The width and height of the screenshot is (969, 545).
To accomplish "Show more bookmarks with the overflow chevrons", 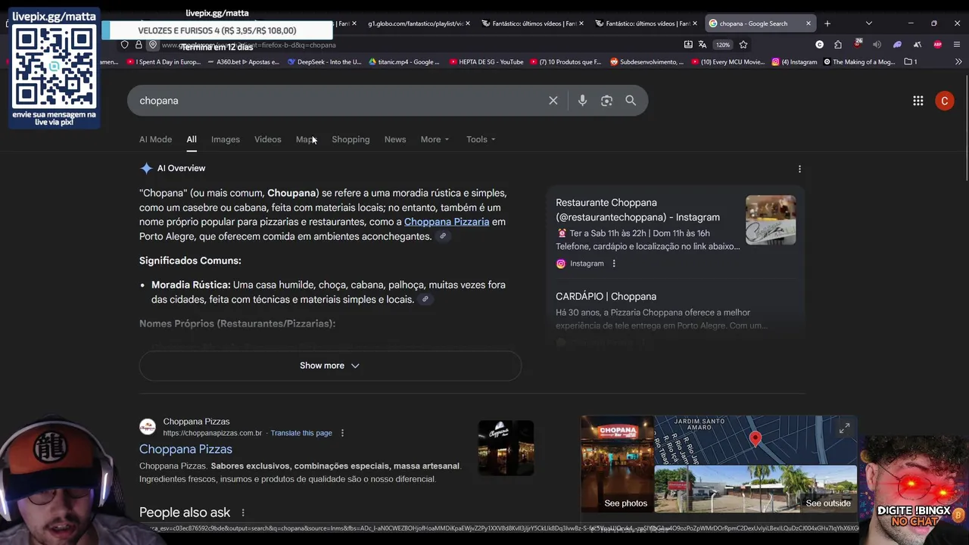I will pyautogui.click(x=959, y=62).
